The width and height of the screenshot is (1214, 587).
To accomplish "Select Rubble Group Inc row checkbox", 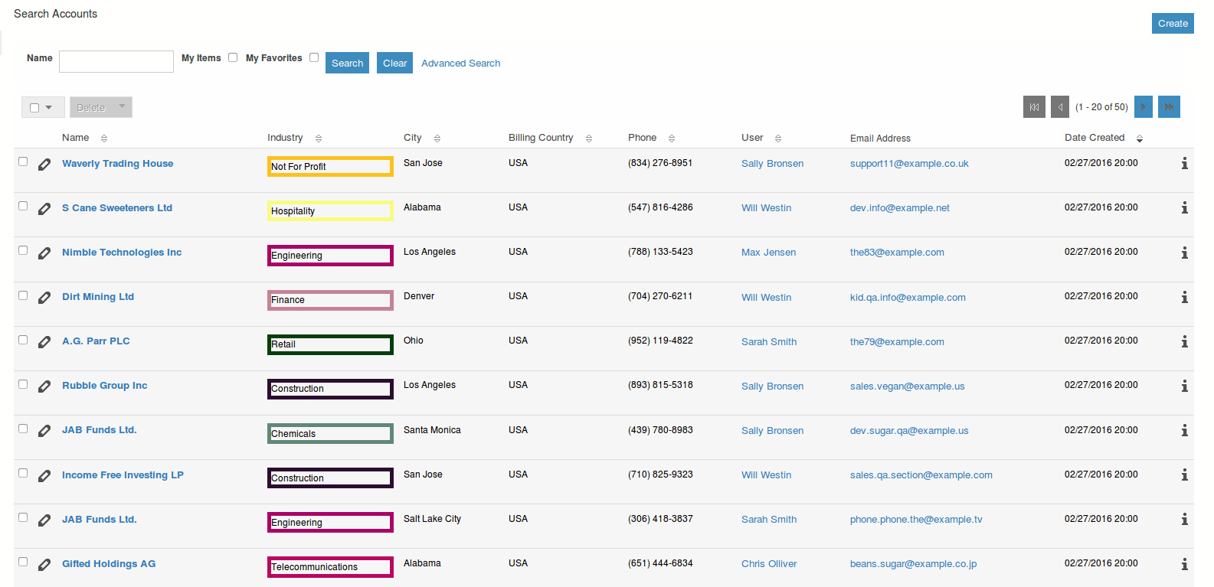I will point(23,384).
